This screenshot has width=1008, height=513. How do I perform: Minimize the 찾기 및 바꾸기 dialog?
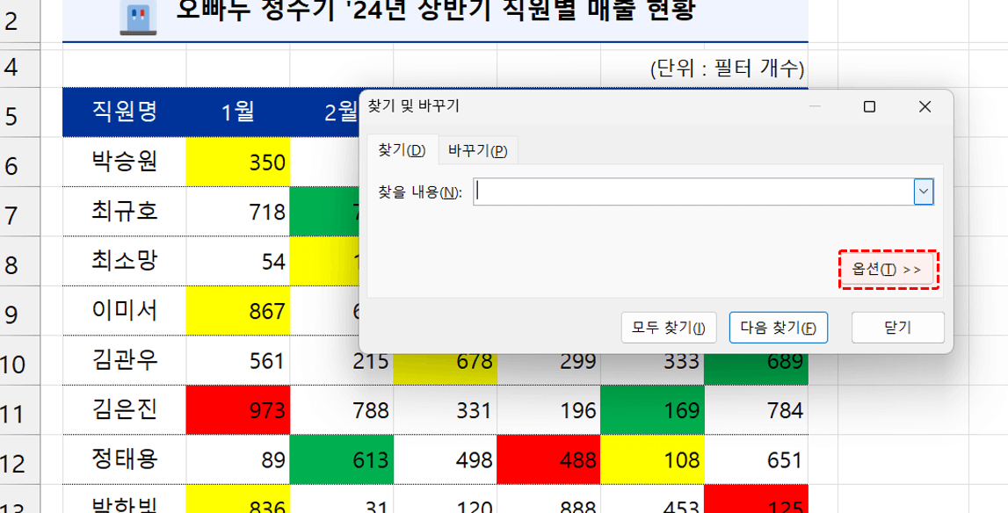click(x=816, y=106)
